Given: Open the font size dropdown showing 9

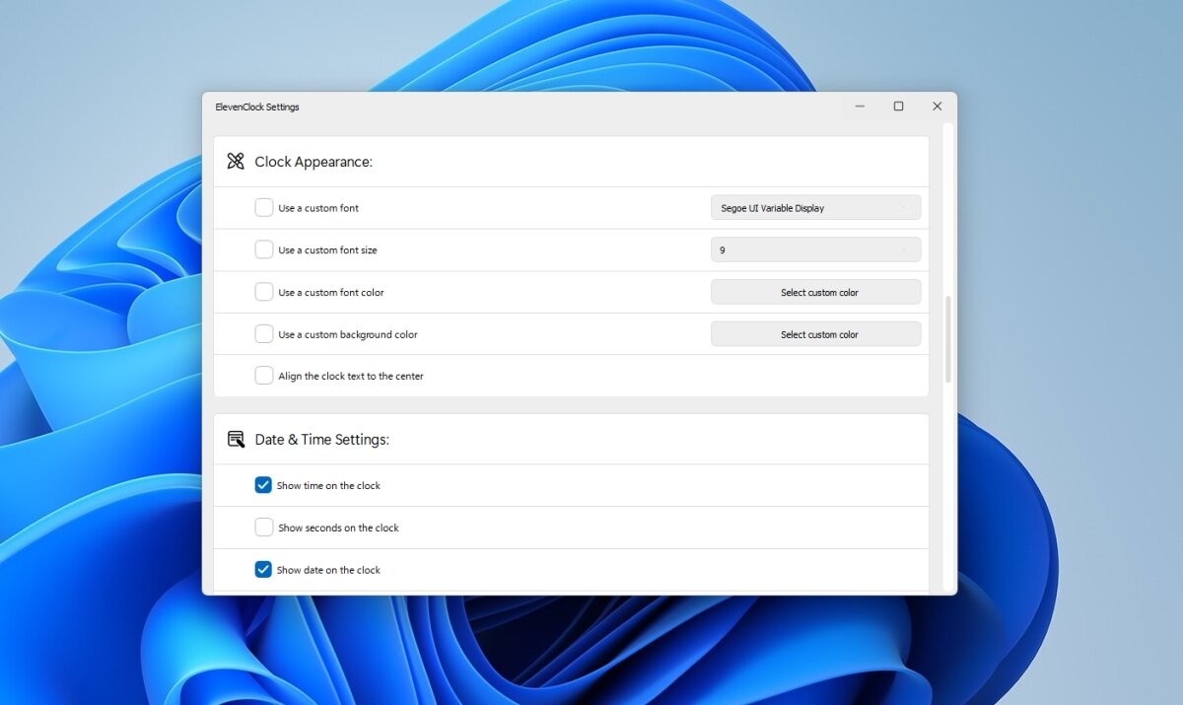Looking at the screenshot, I should click(815, 249).
